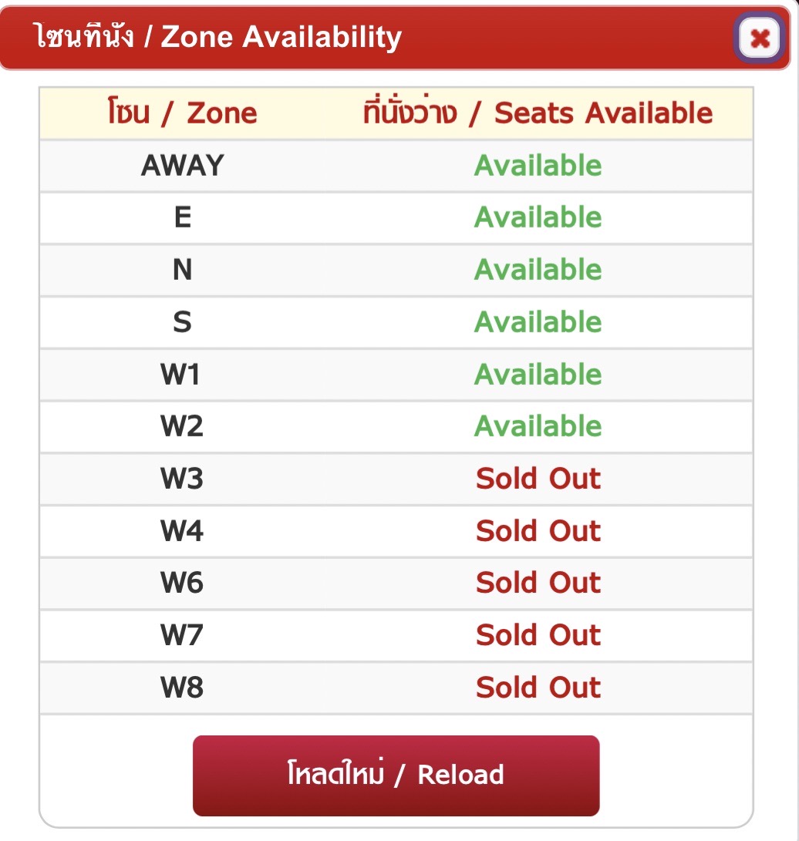Click the Reload button
This screenshot has width=799, height=841.
[396, 775]
